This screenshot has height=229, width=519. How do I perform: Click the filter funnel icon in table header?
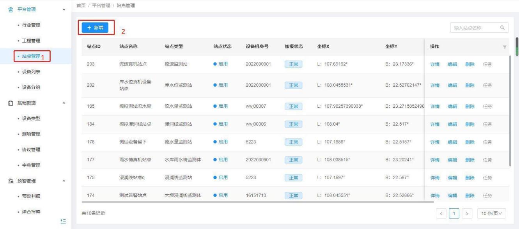pos(505,47)
